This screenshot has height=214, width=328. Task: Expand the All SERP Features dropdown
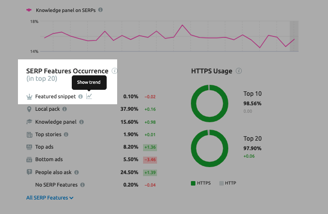[50, 198]
